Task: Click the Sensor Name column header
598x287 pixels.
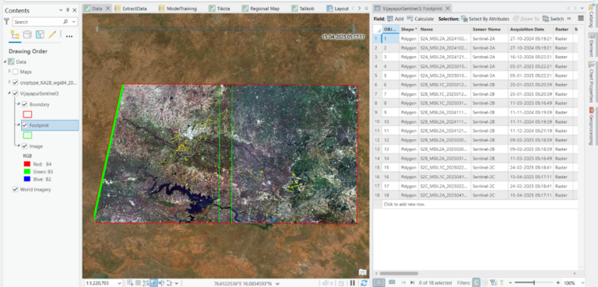Action: coord(489,30)
